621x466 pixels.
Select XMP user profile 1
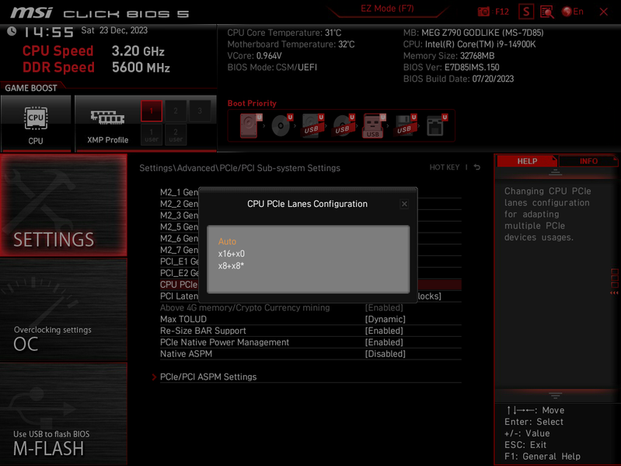[x=152, y=135]
